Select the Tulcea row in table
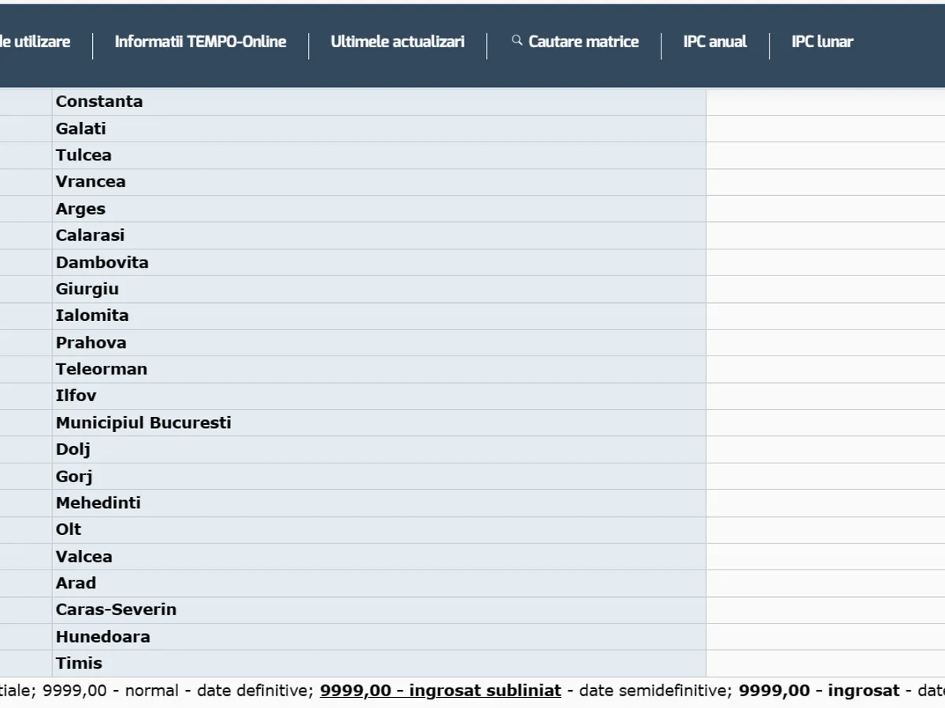Image resolution: width=945 pixels, height=708 pixels. [x=83, y=155]
